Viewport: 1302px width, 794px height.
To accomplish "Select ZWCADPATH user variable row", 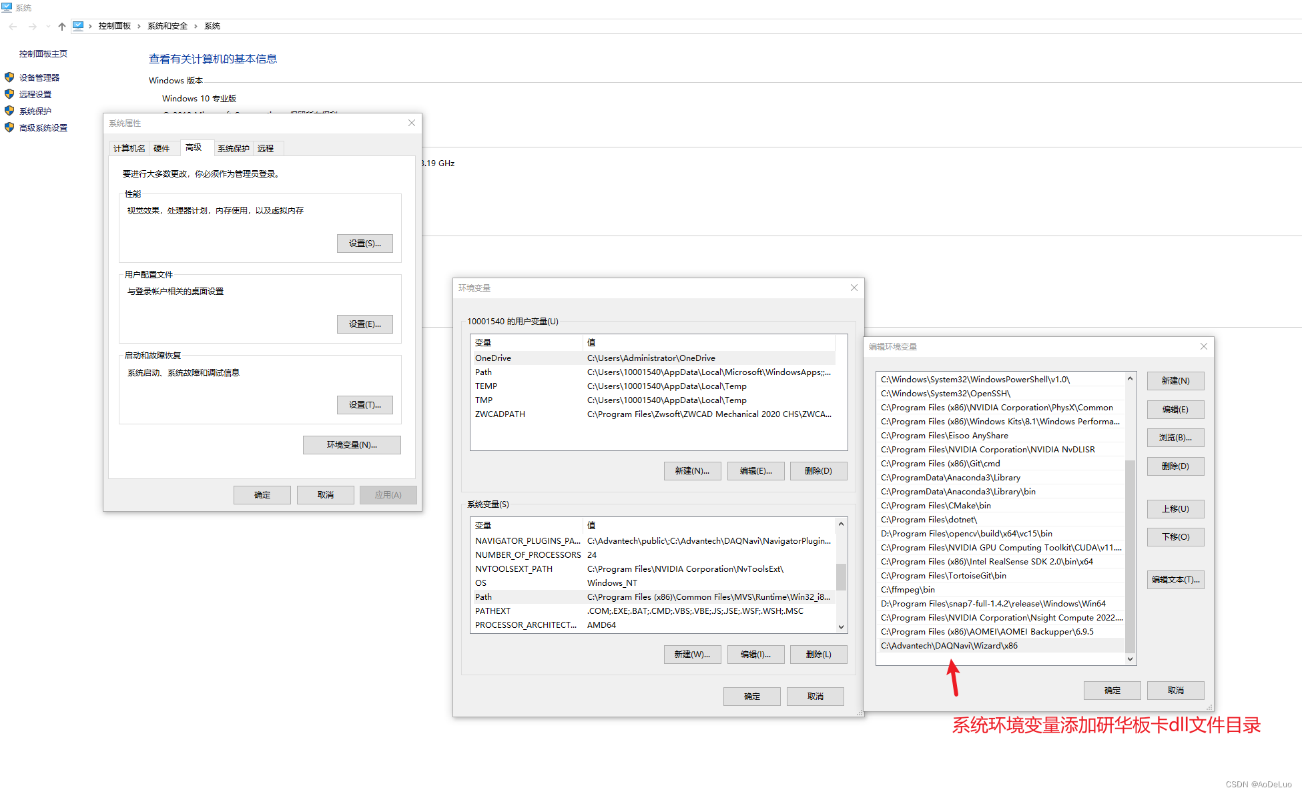I will pos(653,414).
